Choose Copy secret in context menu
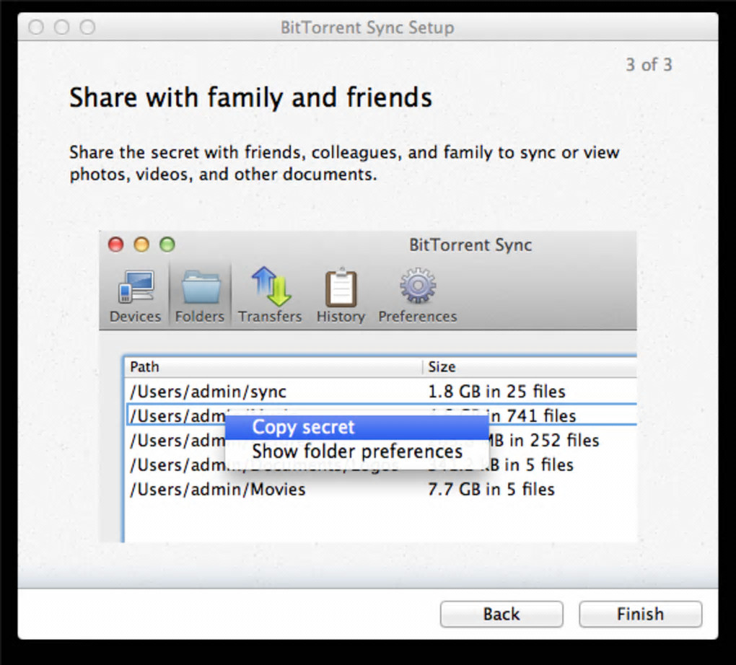 coord(357,427)
